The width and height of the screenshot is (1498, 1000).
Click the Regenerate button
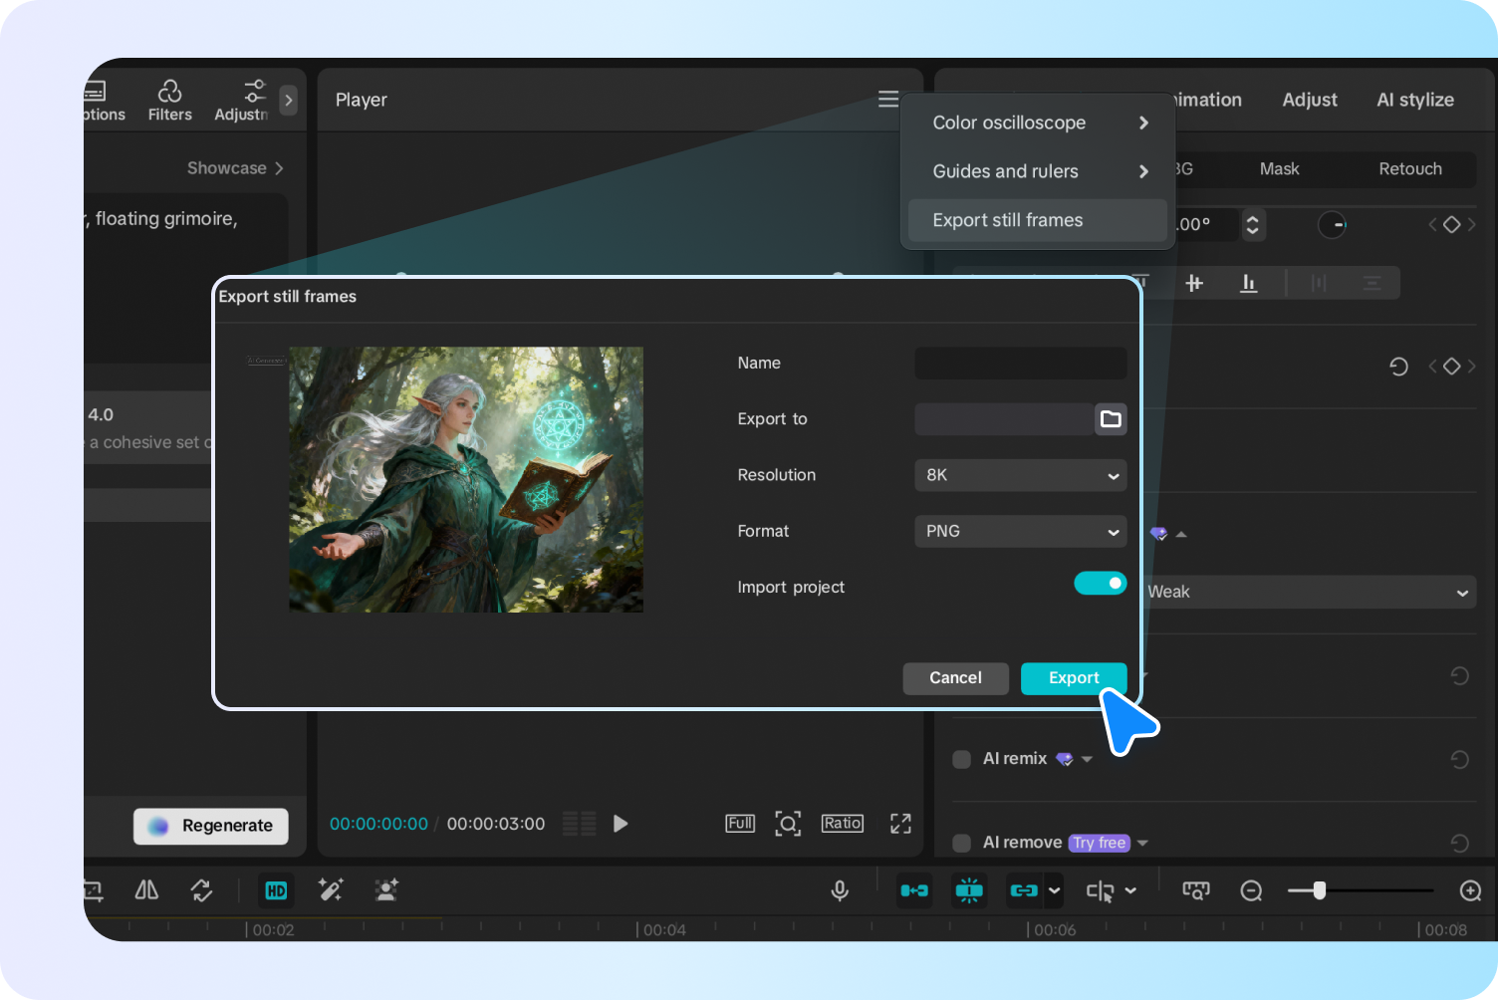[x=210, y=826]
